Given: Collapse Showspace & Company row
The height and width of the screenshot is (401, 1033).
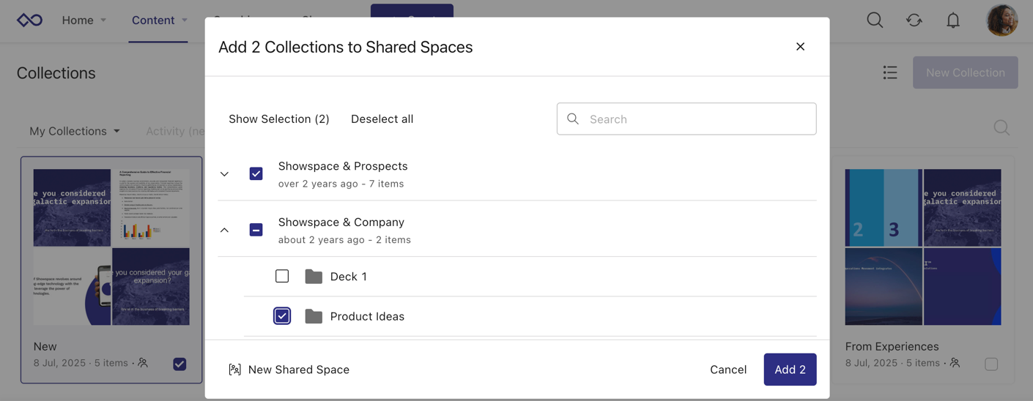Looking at the screenshot, I should tap(224, 230).
